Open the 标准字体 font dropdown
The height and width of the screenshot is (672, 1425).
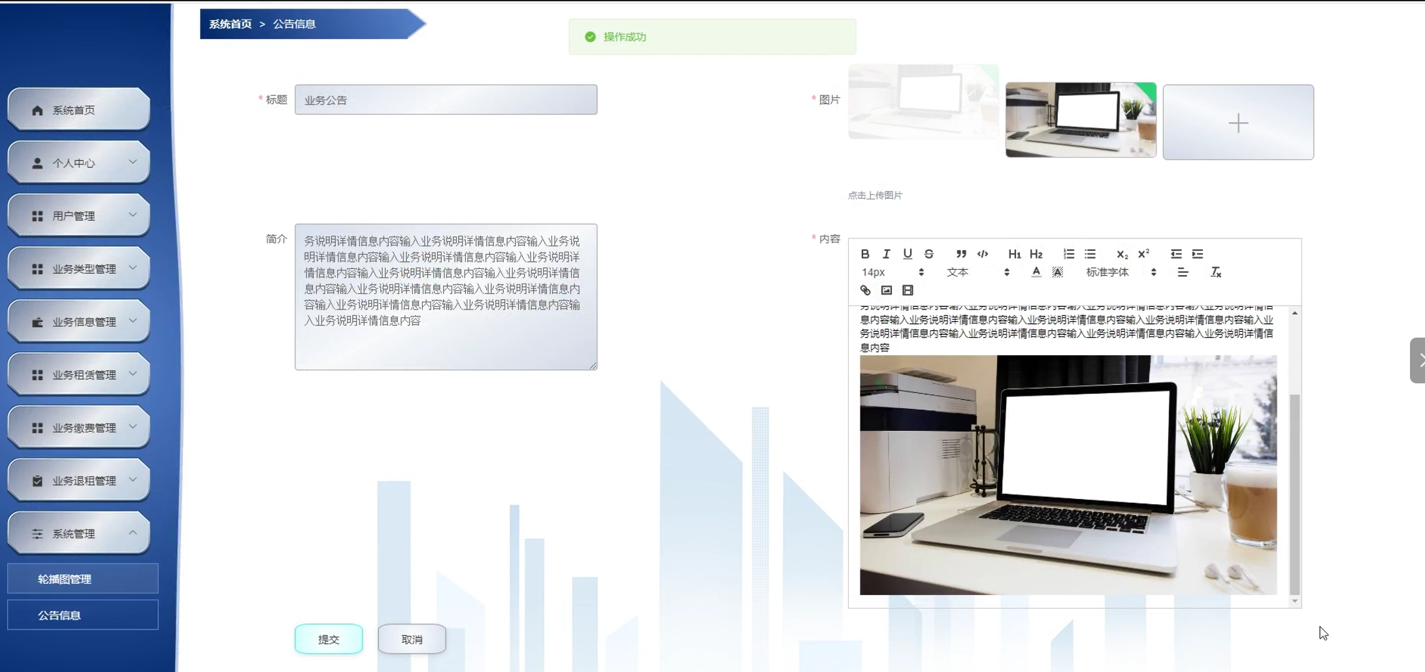(x=1121, y=272)
